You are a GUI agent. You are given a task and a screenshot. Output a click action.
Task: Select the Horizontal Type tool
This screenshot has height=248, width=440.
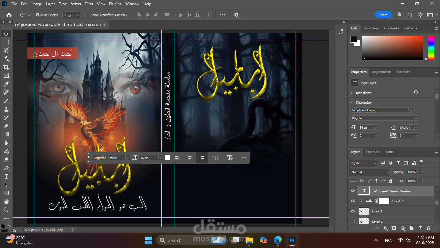(6, 176)
